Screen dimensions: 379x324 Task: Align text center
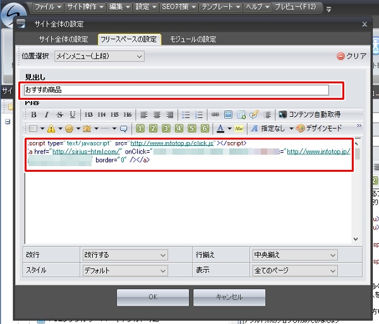coord(157,115)
